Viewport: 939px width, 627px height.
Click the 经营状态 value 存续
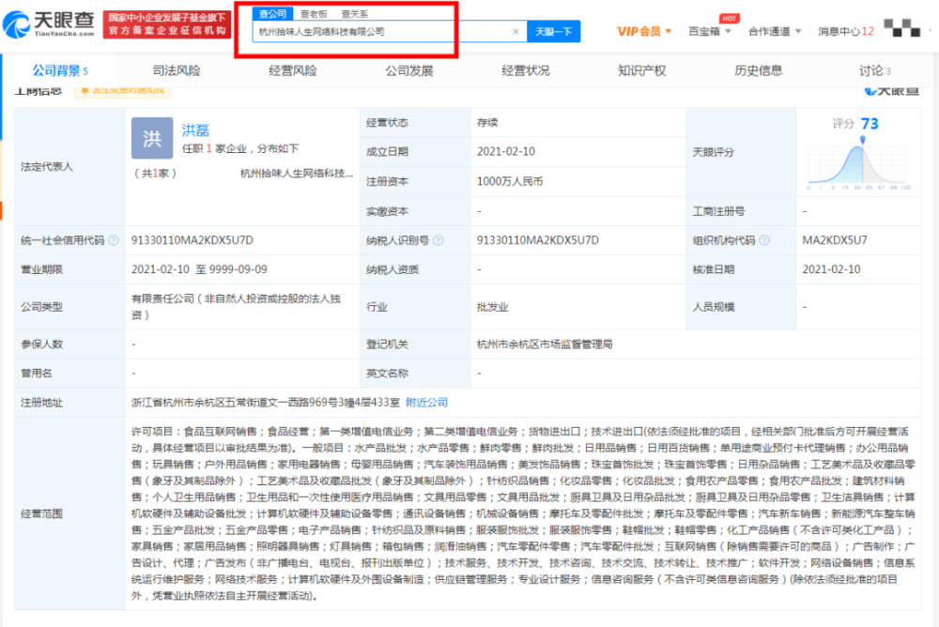[x=487, y=123]
